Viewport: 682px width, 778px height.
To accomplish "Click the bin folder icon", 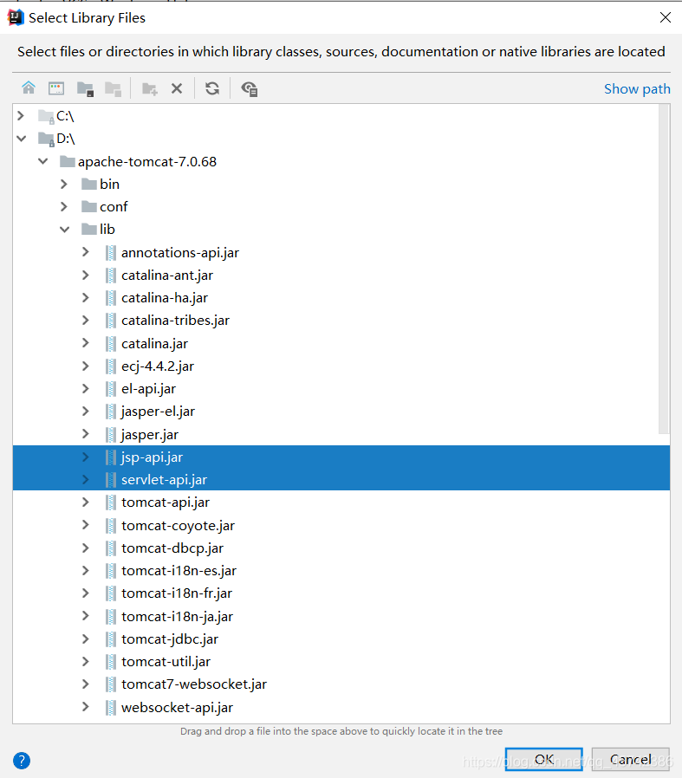I will 89,185.
